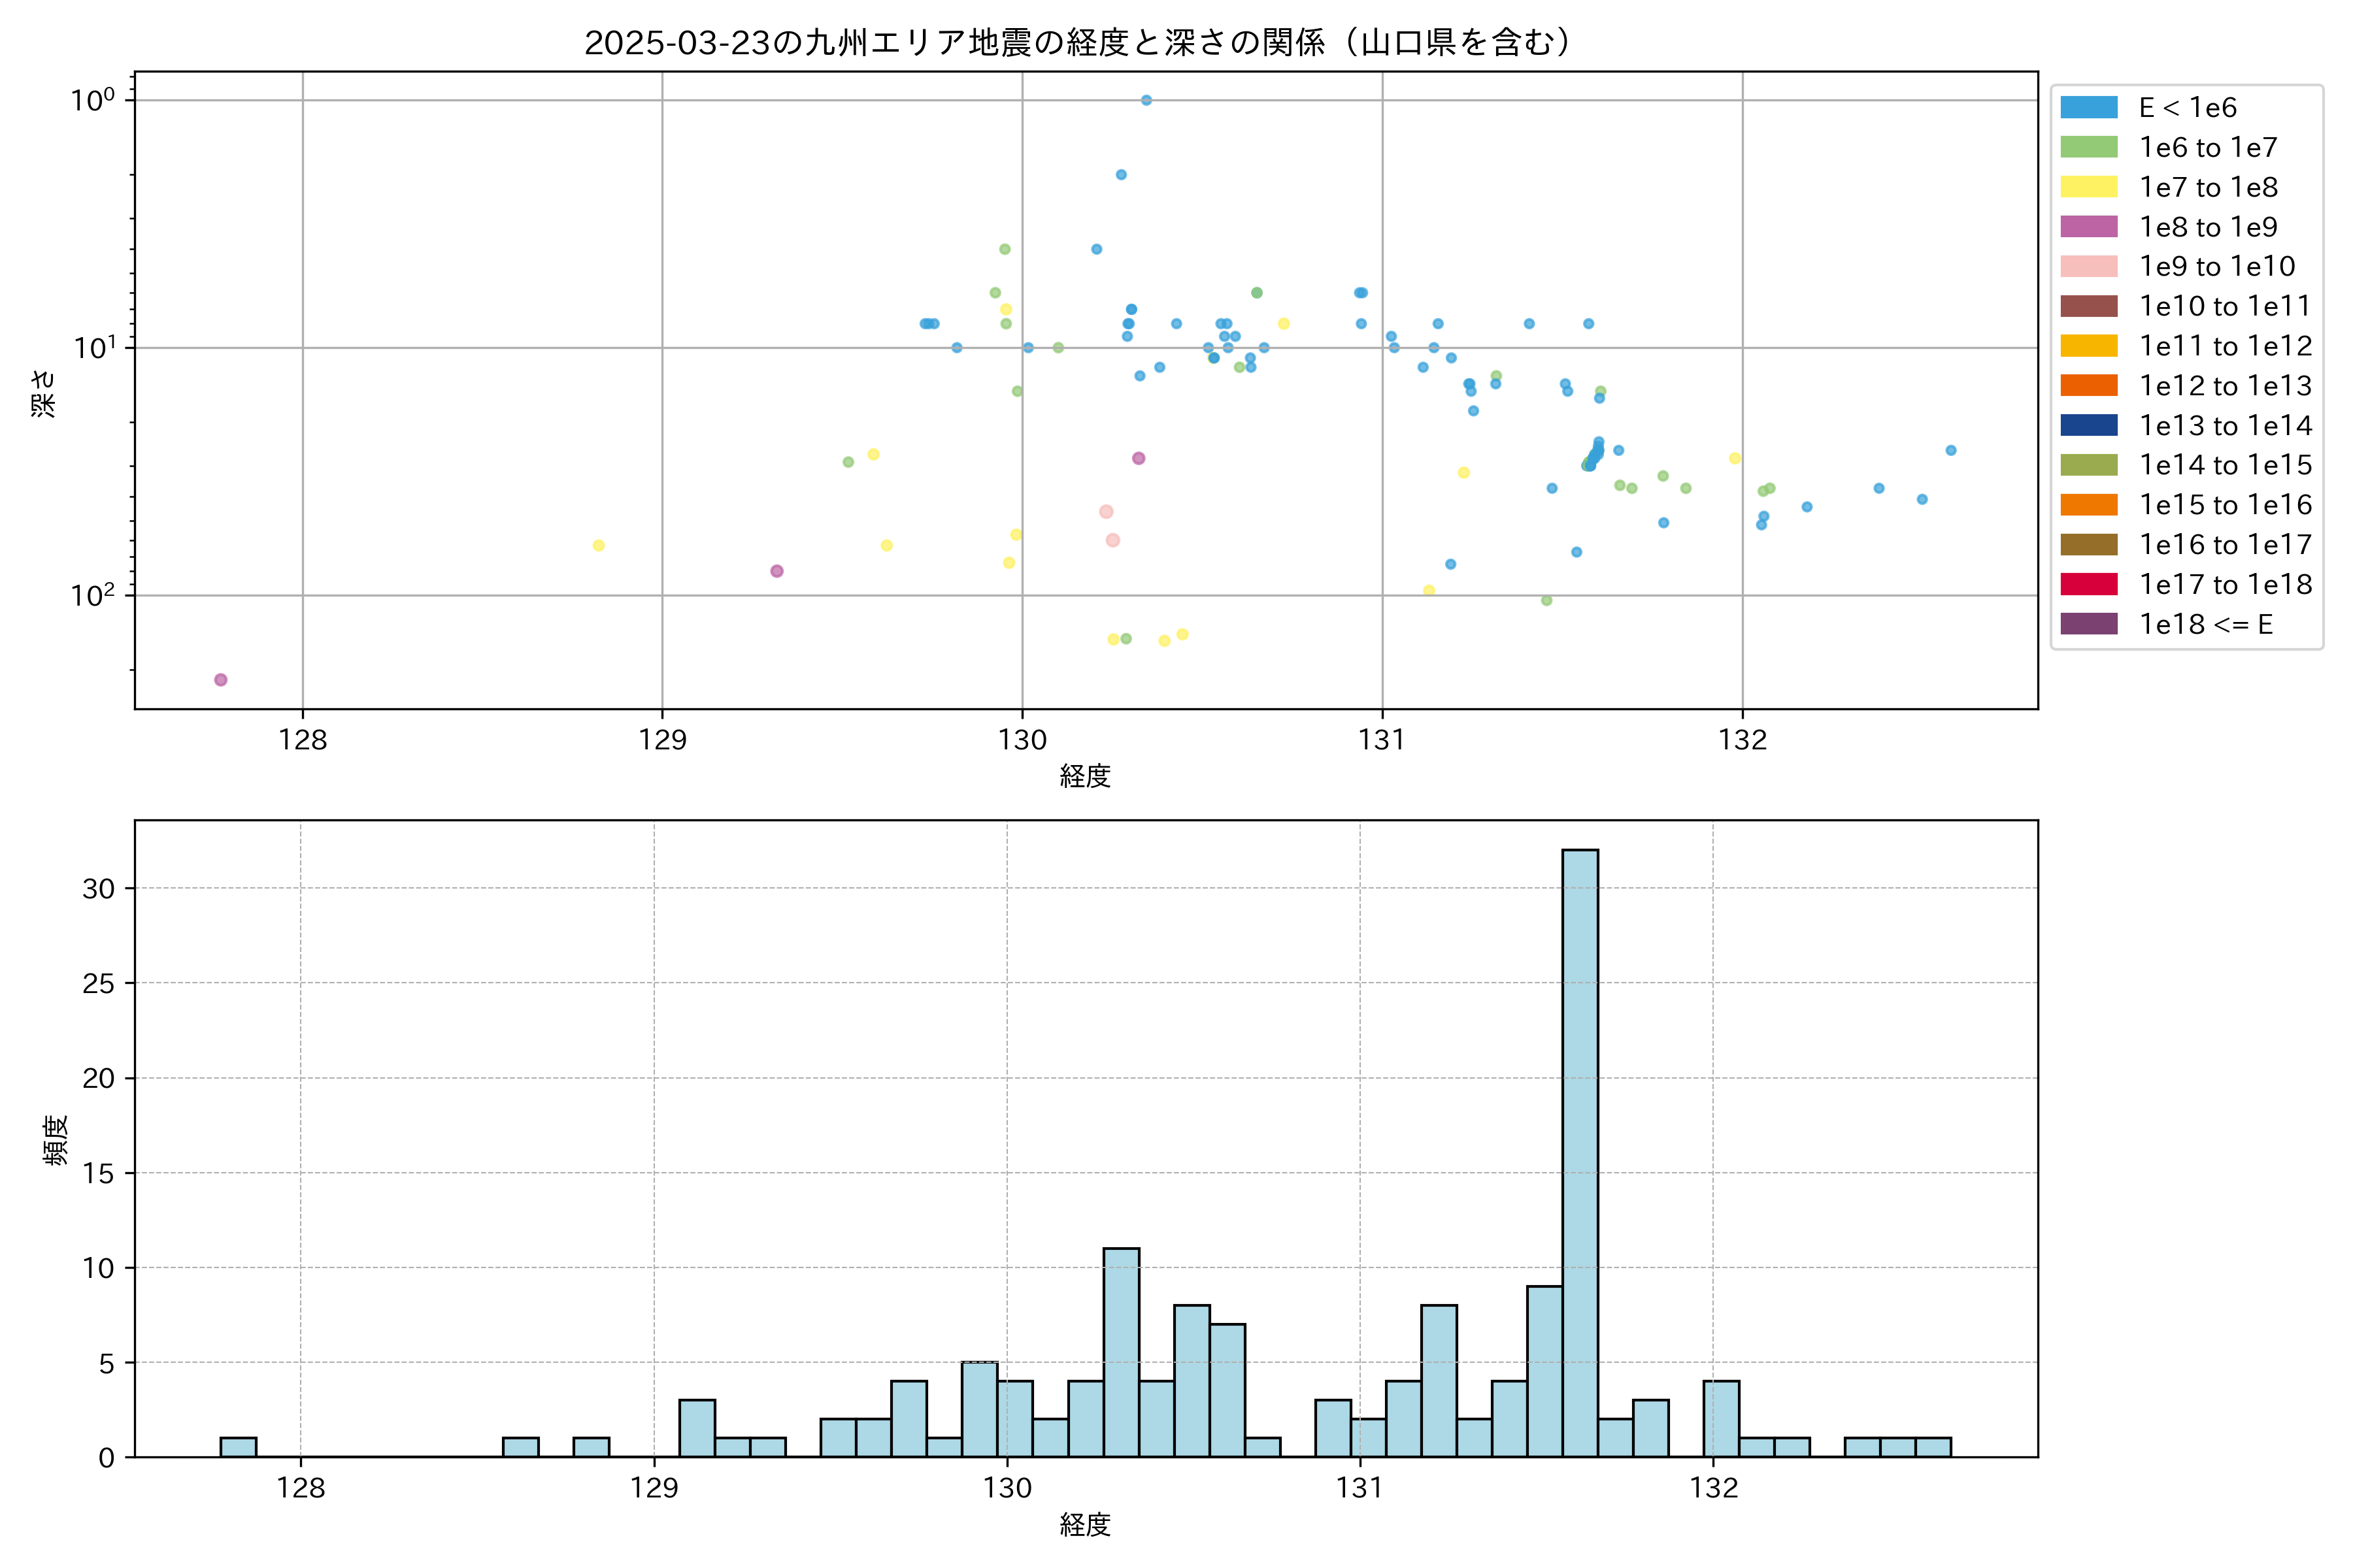2353x1568 pixels.
Task: Click the tallest histogram bar near 131.6
Action: coord(1580,1150)
